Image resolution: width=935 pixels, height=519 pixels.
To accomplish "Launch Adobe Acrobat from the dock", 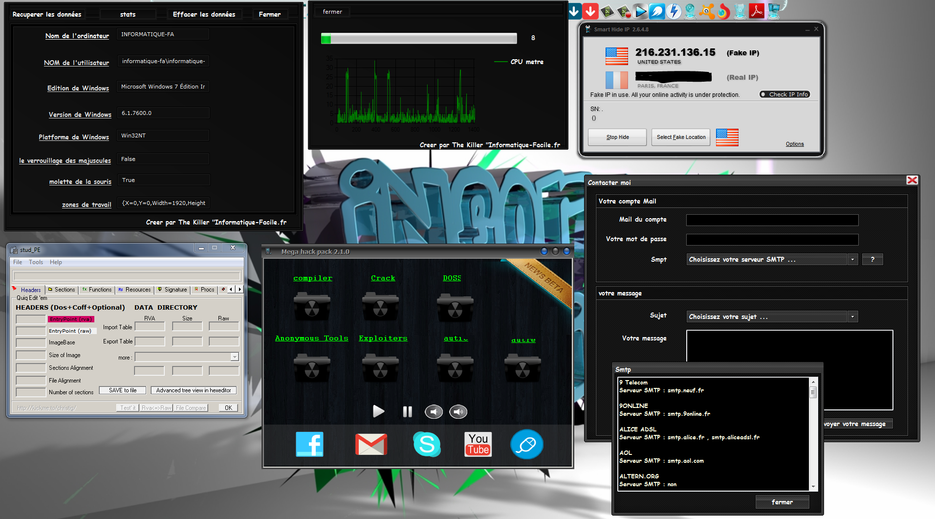I will (757, 11).
